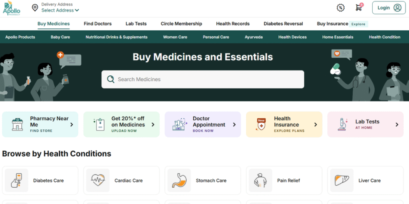Click the AT HOME link text

364,128
